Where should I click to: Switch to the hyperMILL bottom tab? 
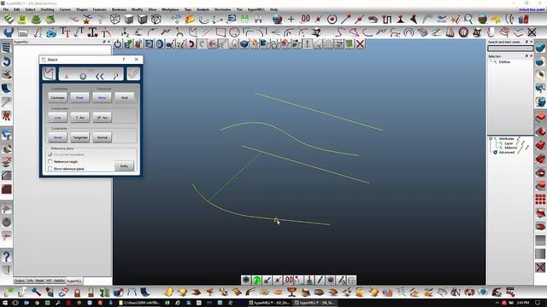(x=74, y=281)
